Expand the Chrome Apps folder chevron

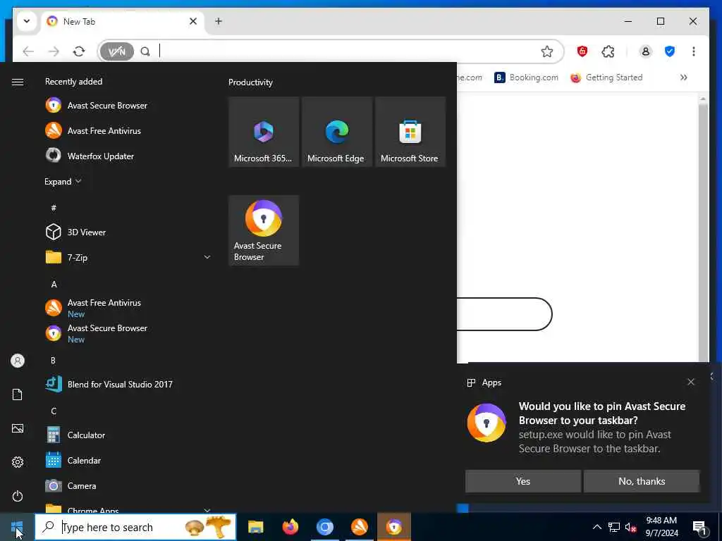tap(207, 510)
